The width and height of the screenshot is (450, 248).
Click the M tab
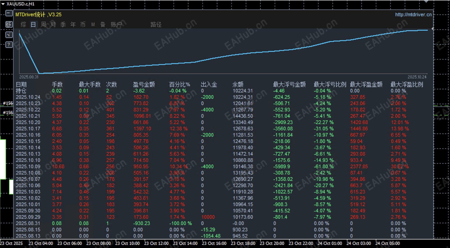pos(93,25)
